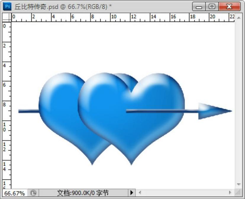Click the ruler origin corner box

pos(7,18)
